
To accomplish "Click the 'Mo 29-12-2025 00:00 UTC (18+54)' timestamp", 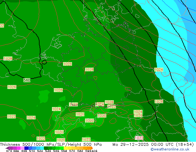I will [x=153, y=145].
